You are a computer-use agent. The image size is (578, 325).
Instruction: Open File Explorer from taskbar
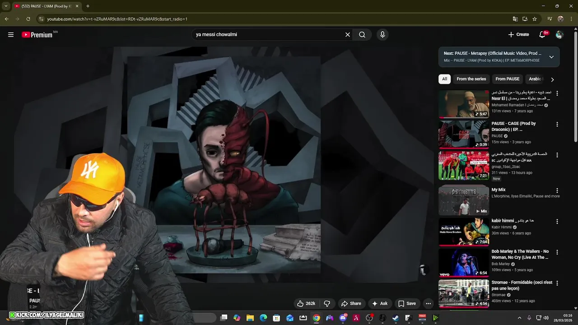tap(250, 318)
